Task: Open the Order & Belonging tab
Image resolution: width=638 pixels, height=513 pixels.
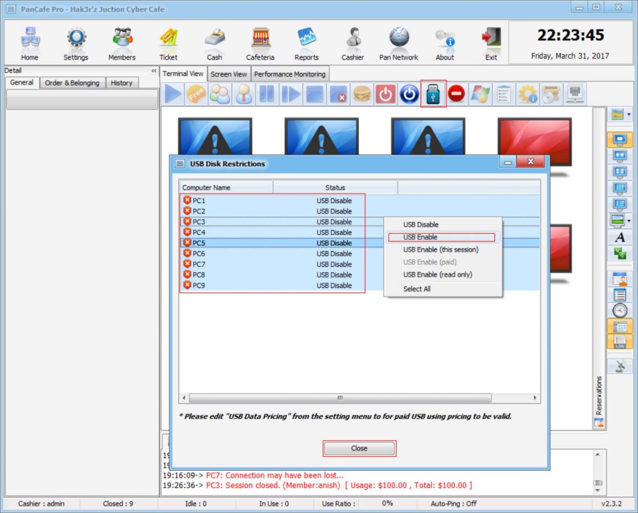Action: [x=72, y=83]
